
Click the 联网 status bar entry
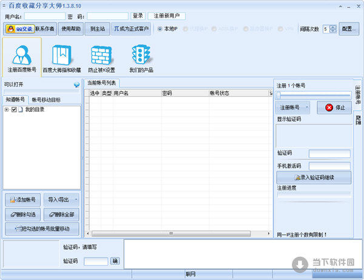[x=190, y=274]
